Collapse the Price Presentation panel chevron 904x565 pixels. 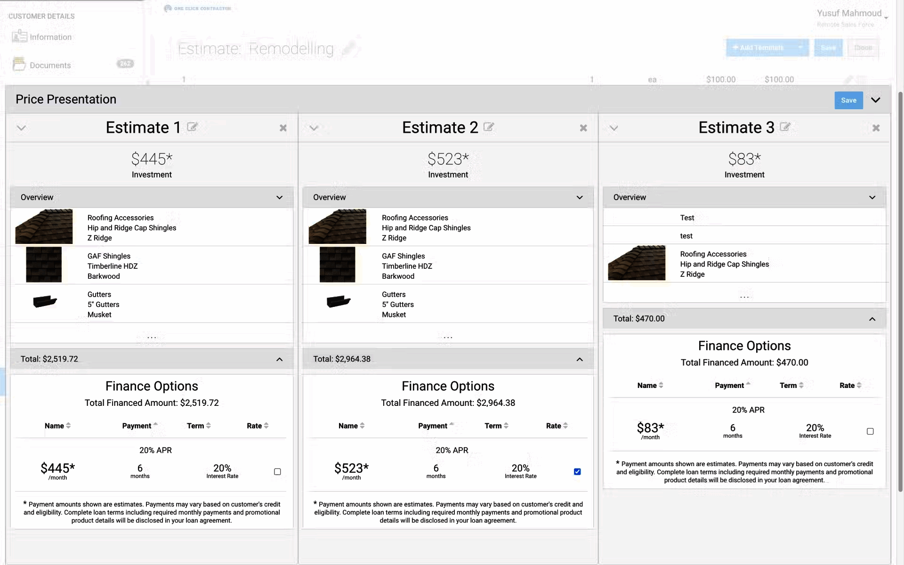pyautogui.click(x=875, y=100)
